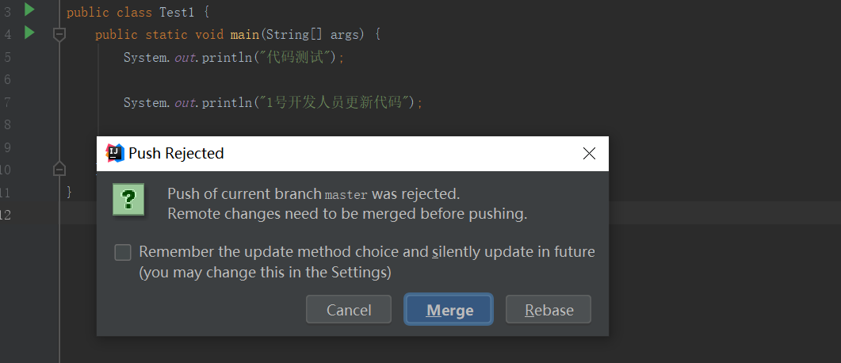
Task: Click the master branch name in the message
Action: click(x=346, y=195)
